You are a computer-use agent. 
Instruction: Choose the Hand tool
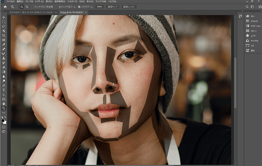[4, 103]
